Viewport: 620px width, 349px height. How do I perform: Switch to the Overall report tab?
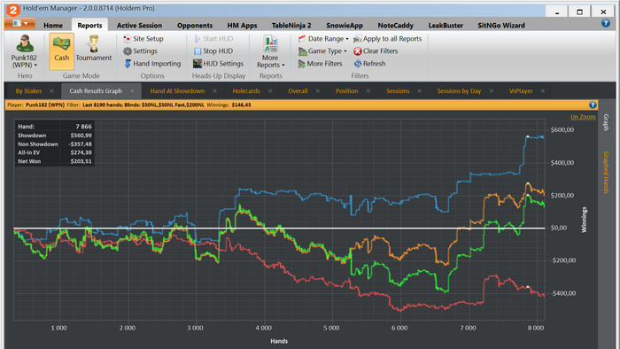click(298, 91)
